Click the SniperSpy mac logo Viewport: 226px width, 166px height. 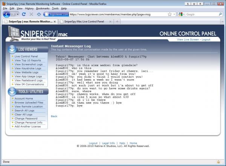coord(38,33)
